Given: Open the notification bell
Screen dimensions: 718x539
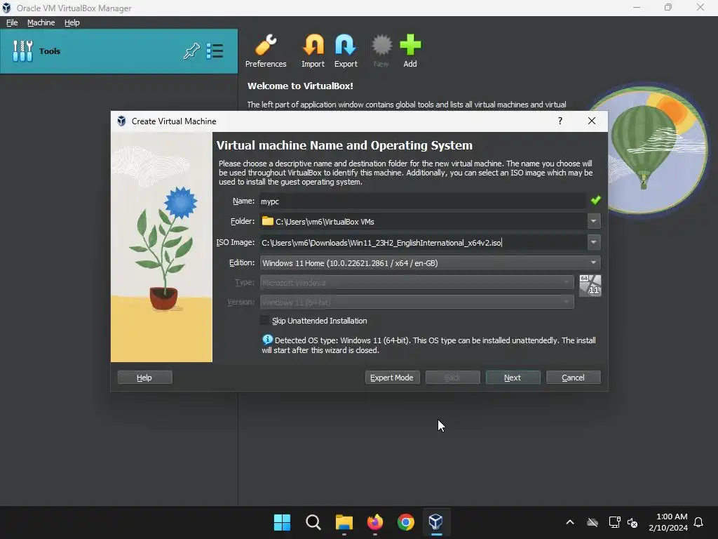Looking at the screenshot, I should tap(698, 522).
